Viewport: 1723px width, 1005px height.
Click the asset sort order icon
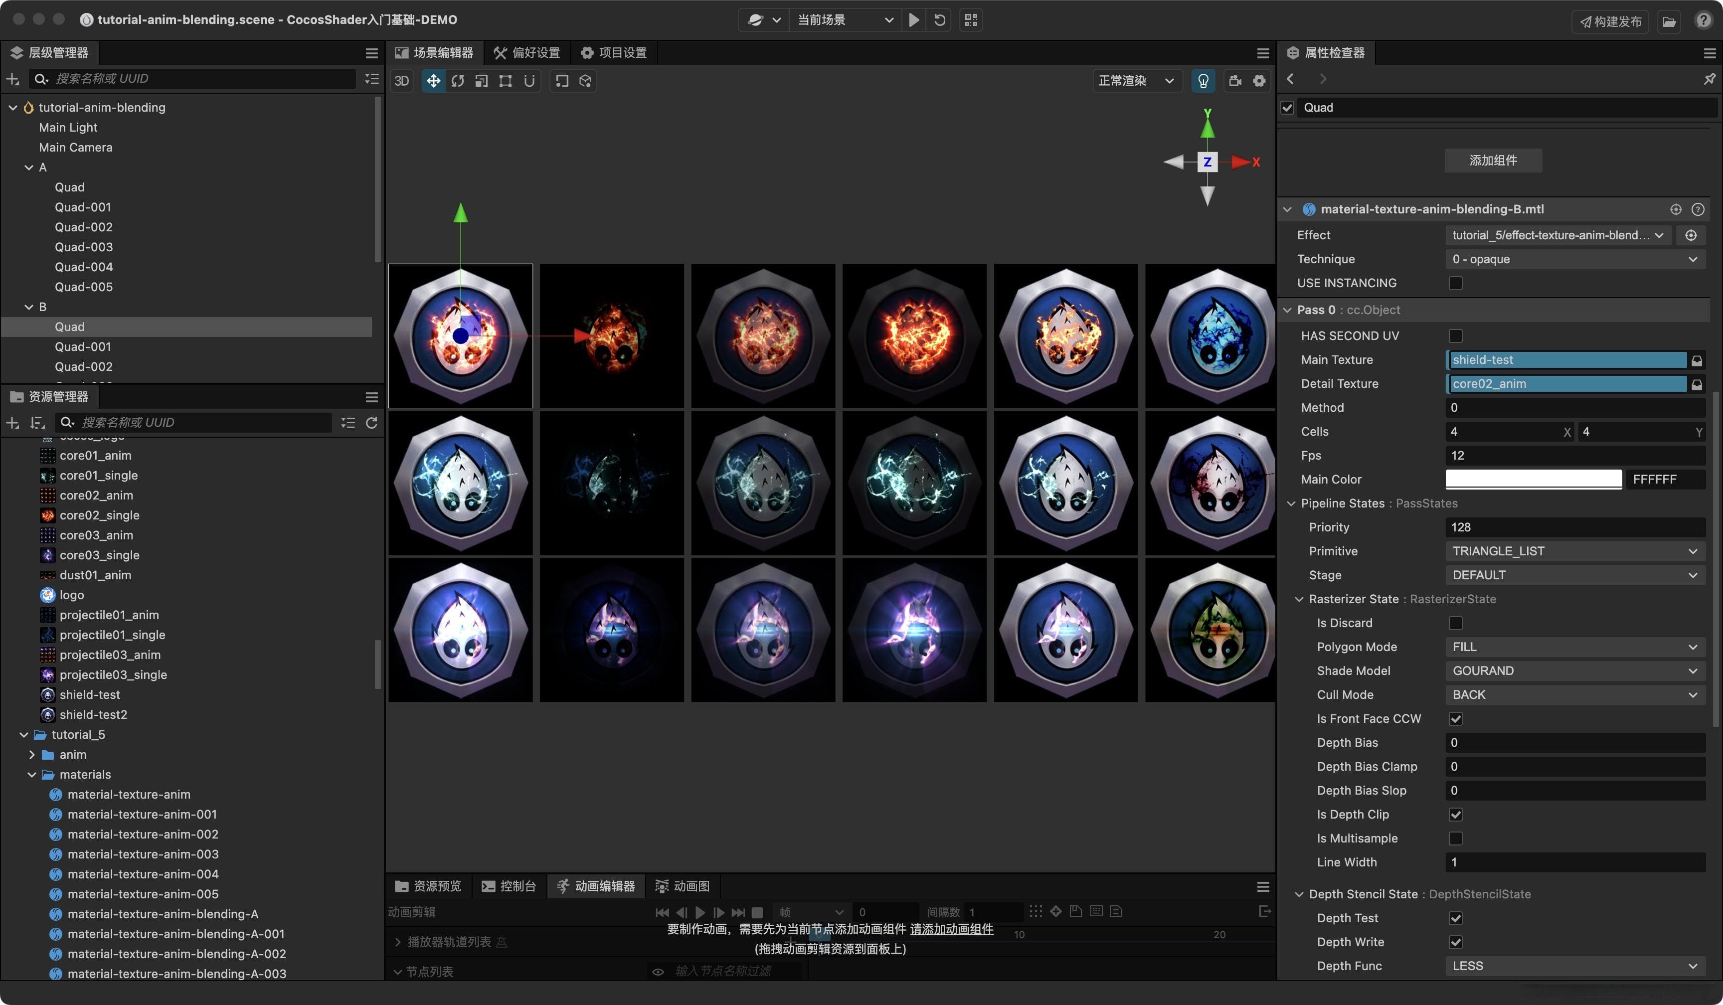click(37, 423)
